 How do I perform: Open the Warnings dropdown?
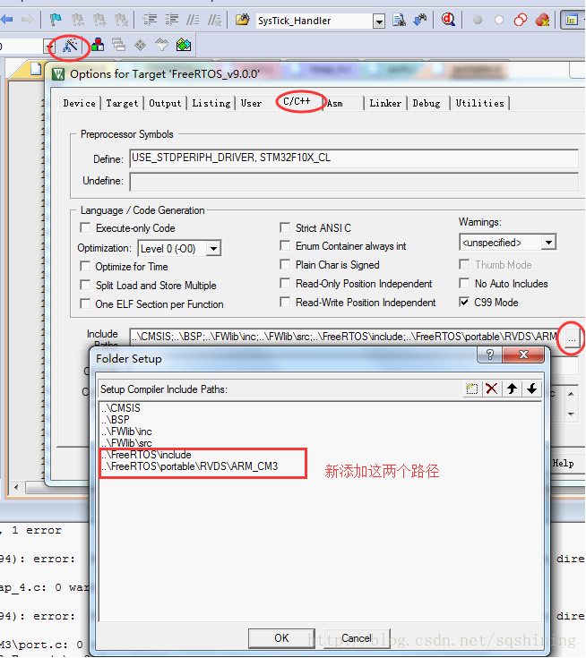click(x=548, y=242)
